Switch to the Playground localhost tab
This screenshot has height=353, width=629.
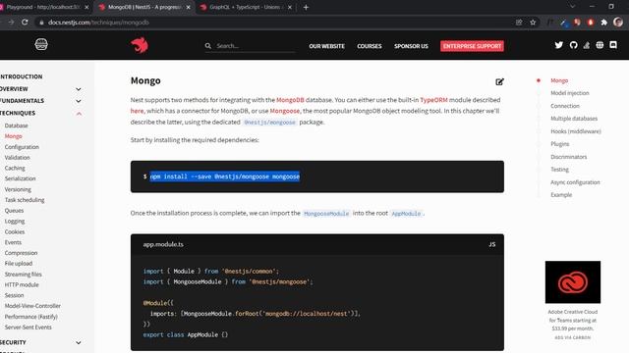[42, 7]
